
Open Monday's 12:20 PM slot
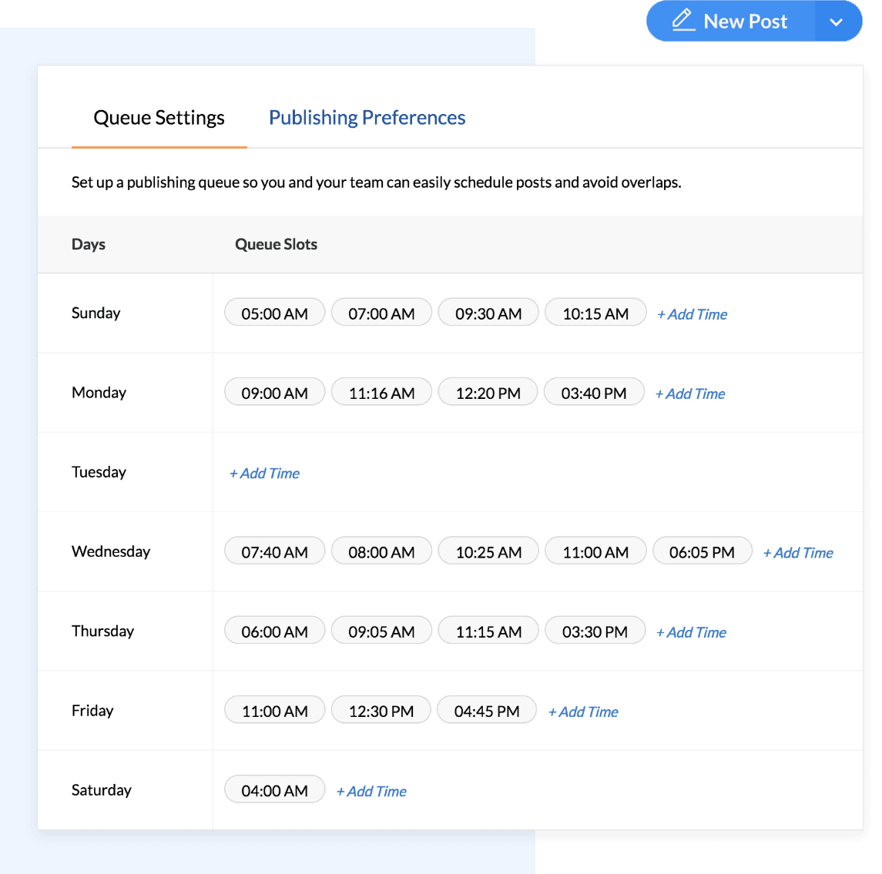pyautogui.click(x=488, y=393)
